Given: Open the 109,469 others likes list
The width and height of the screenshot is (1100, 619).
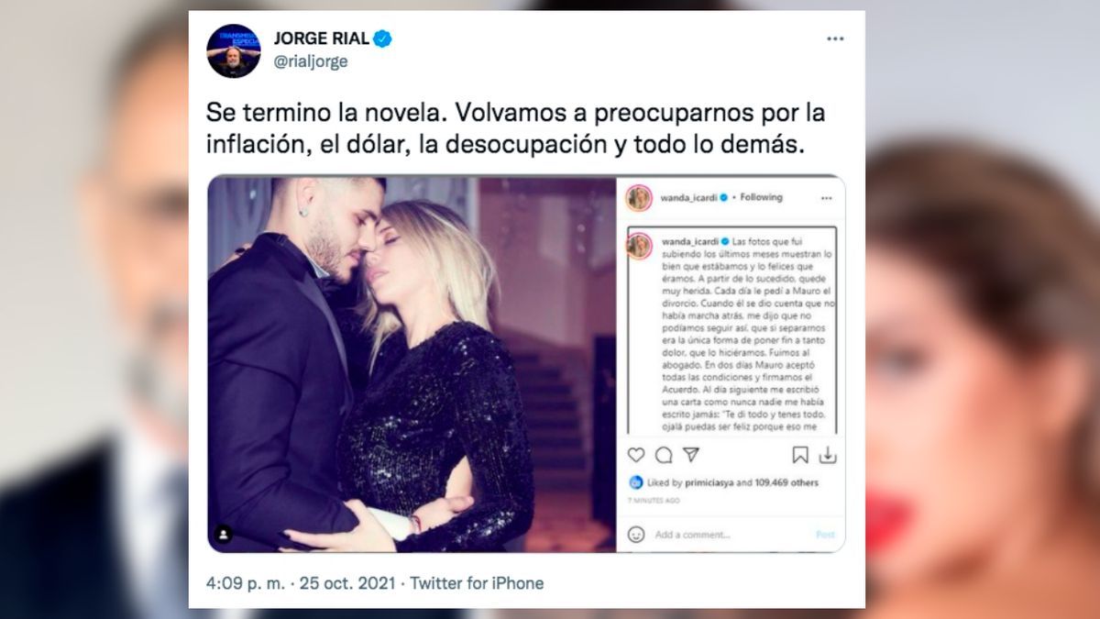Looking at the screenshot, I should click(786, 482).
